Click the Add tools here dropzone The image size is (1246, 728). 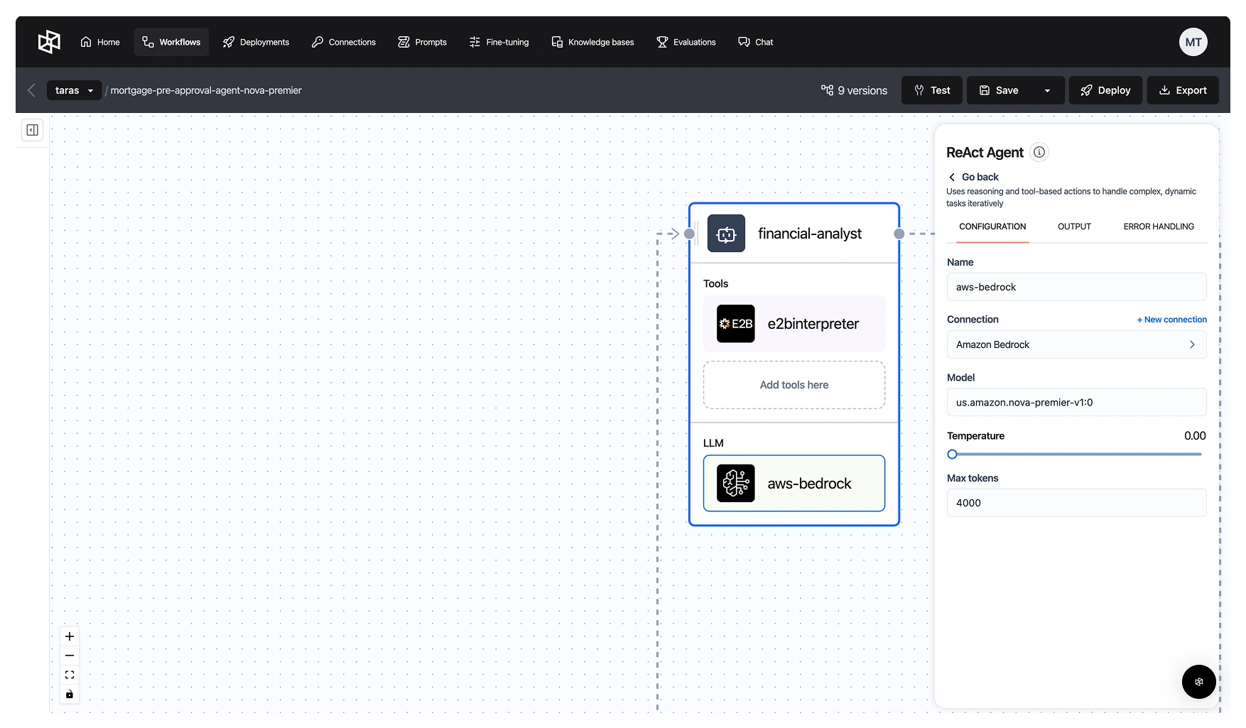794,385
